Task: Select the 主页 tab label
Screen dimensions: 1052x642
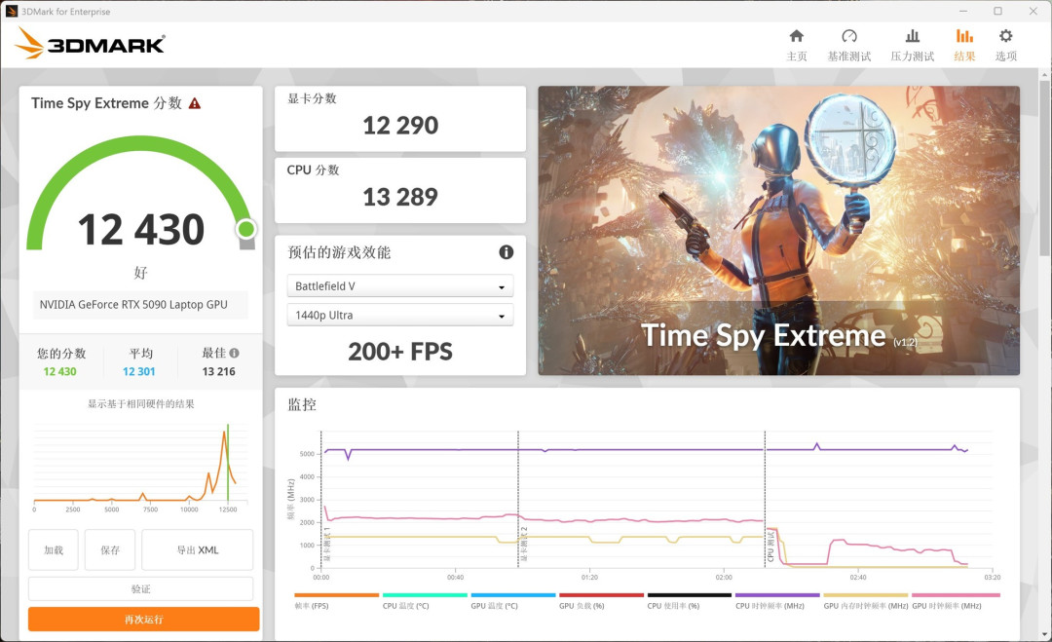Action: tap(797, 57)
